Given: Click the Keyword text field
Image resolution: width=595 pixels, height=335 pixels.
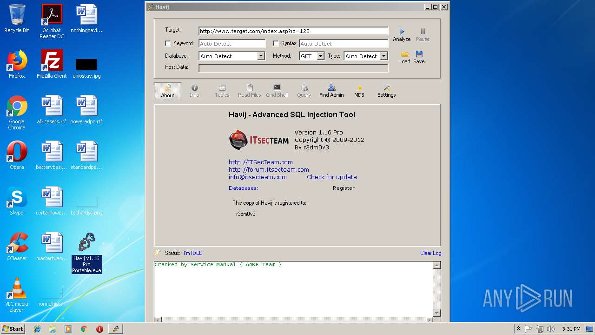Looking at the screenshot, I should click(232, 44).
